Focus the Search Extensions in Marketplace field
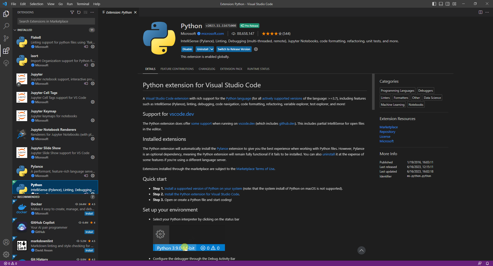This screenshot has width=493, height=266. pyautogui.click(x=56, y=21)
